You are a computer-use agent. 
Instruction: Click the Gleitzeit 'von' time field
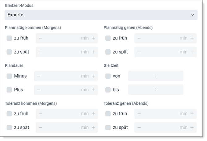[156, 76]
